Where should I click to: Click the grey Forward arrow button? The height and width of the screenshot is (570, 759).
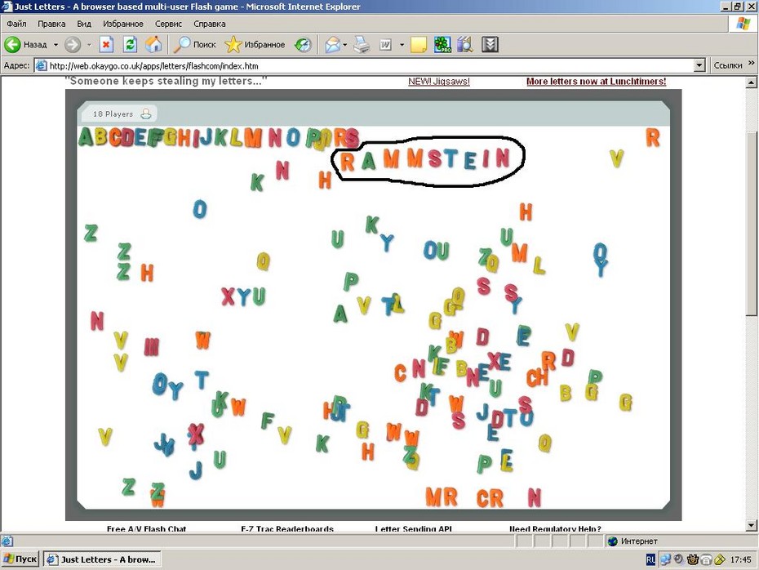click(x=73, y=45)
